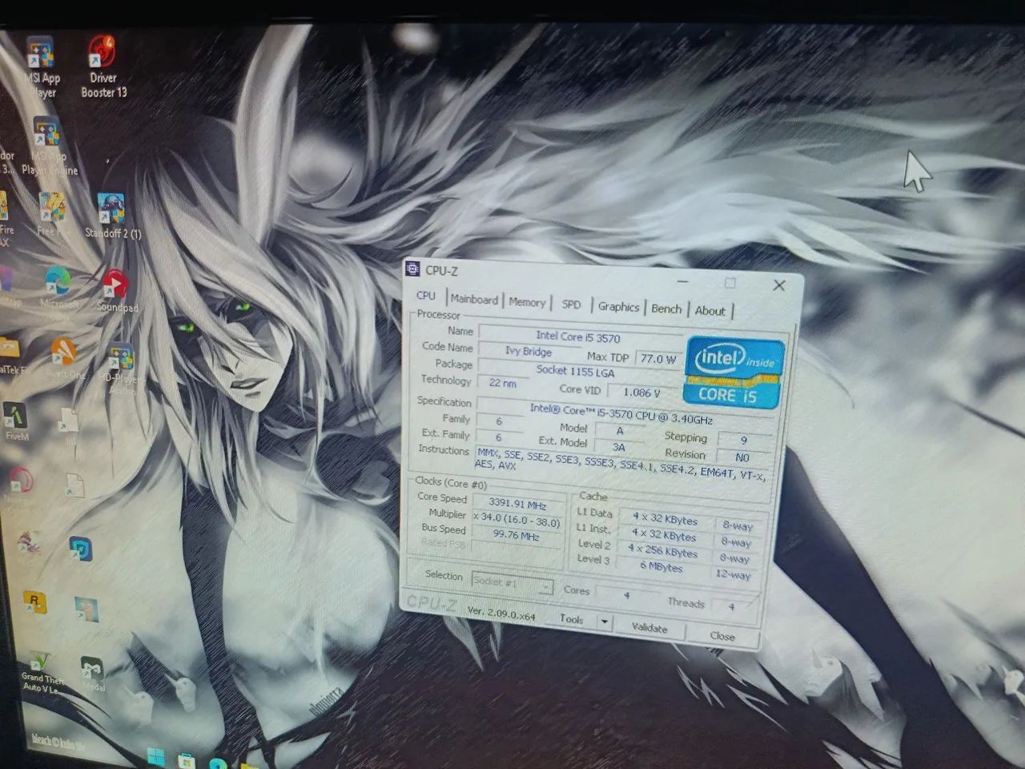
Task: Select the Graphics tab in CPU-Z
Action: point(618,307)
